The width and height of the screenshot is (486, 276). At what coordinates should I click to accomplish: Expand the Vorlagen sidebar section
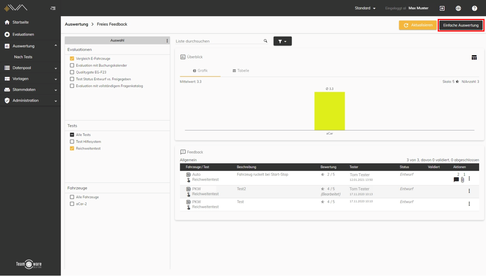pyautogui.click(x=56, y=79)
